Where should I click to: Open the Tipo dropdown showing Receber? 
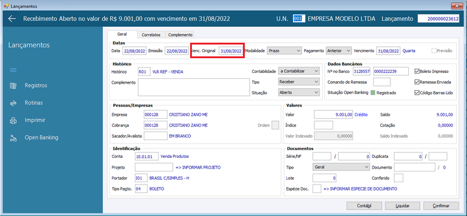pos(298,81)
